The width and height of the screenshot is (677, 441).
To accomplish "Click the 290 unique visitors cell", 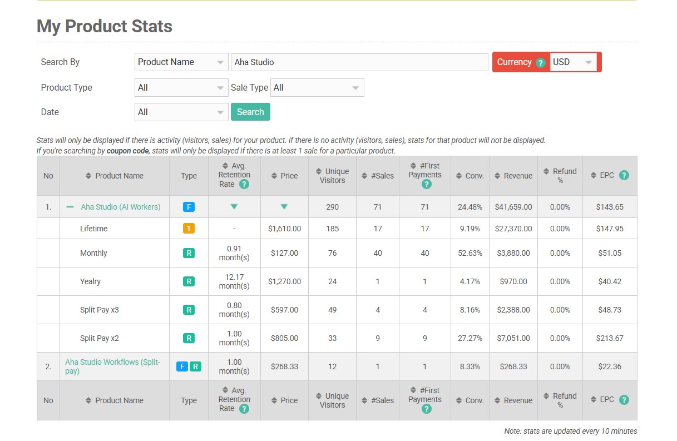I will [x=333, y=207].
